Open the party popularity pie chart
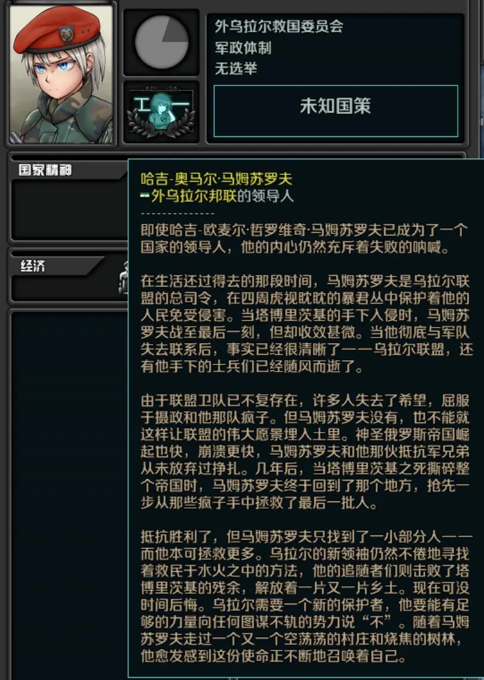 click(162, 42)
